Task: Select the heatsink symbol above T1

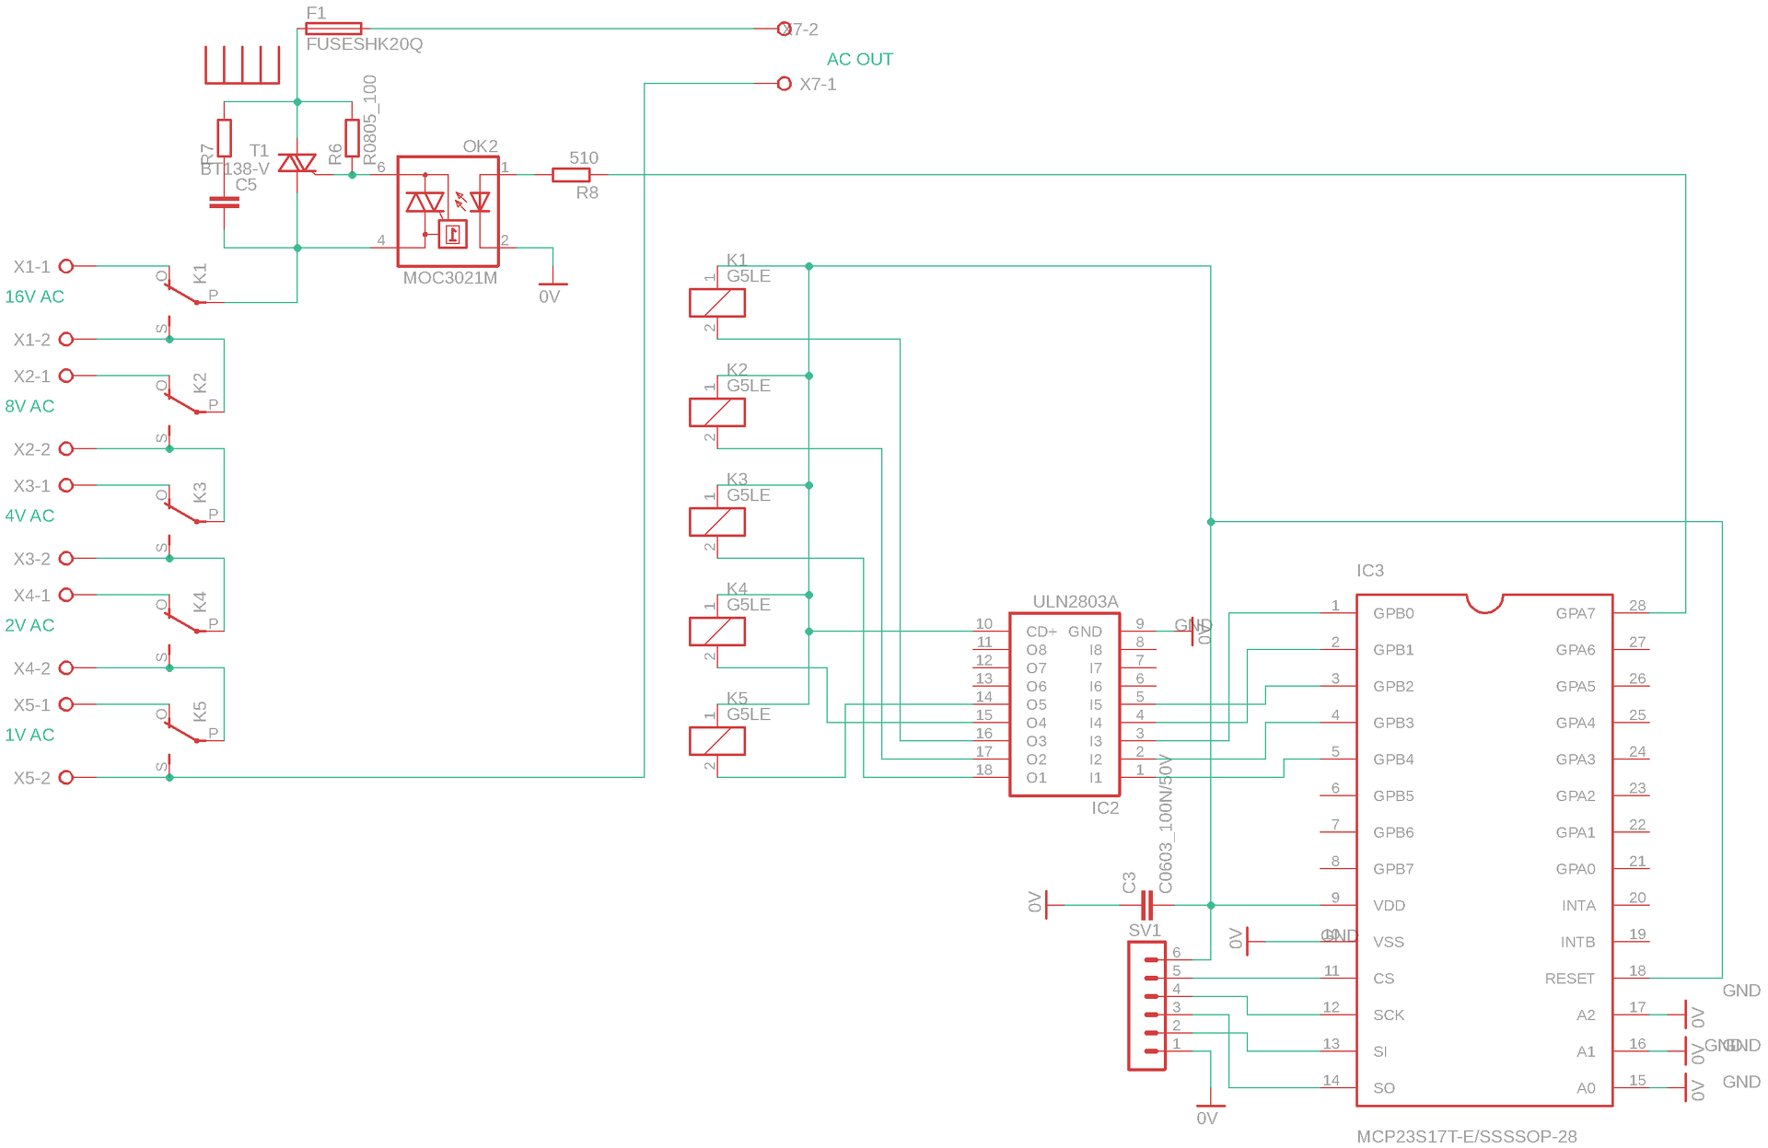Action: point(241,65)
